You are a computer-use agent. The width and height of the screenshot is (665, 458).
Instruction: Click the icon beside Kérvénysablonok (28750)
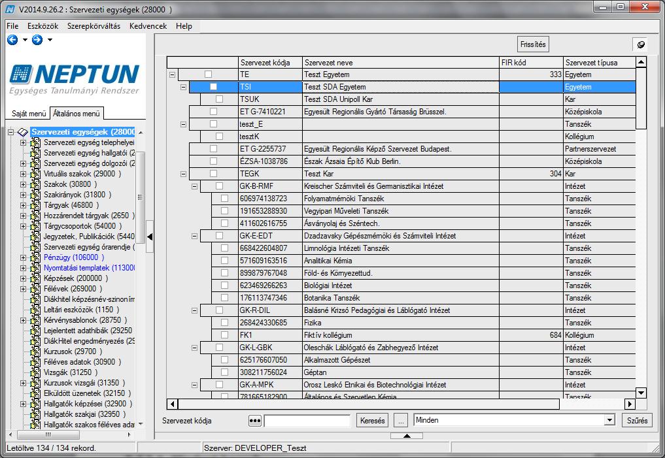(x=35, y=320)
